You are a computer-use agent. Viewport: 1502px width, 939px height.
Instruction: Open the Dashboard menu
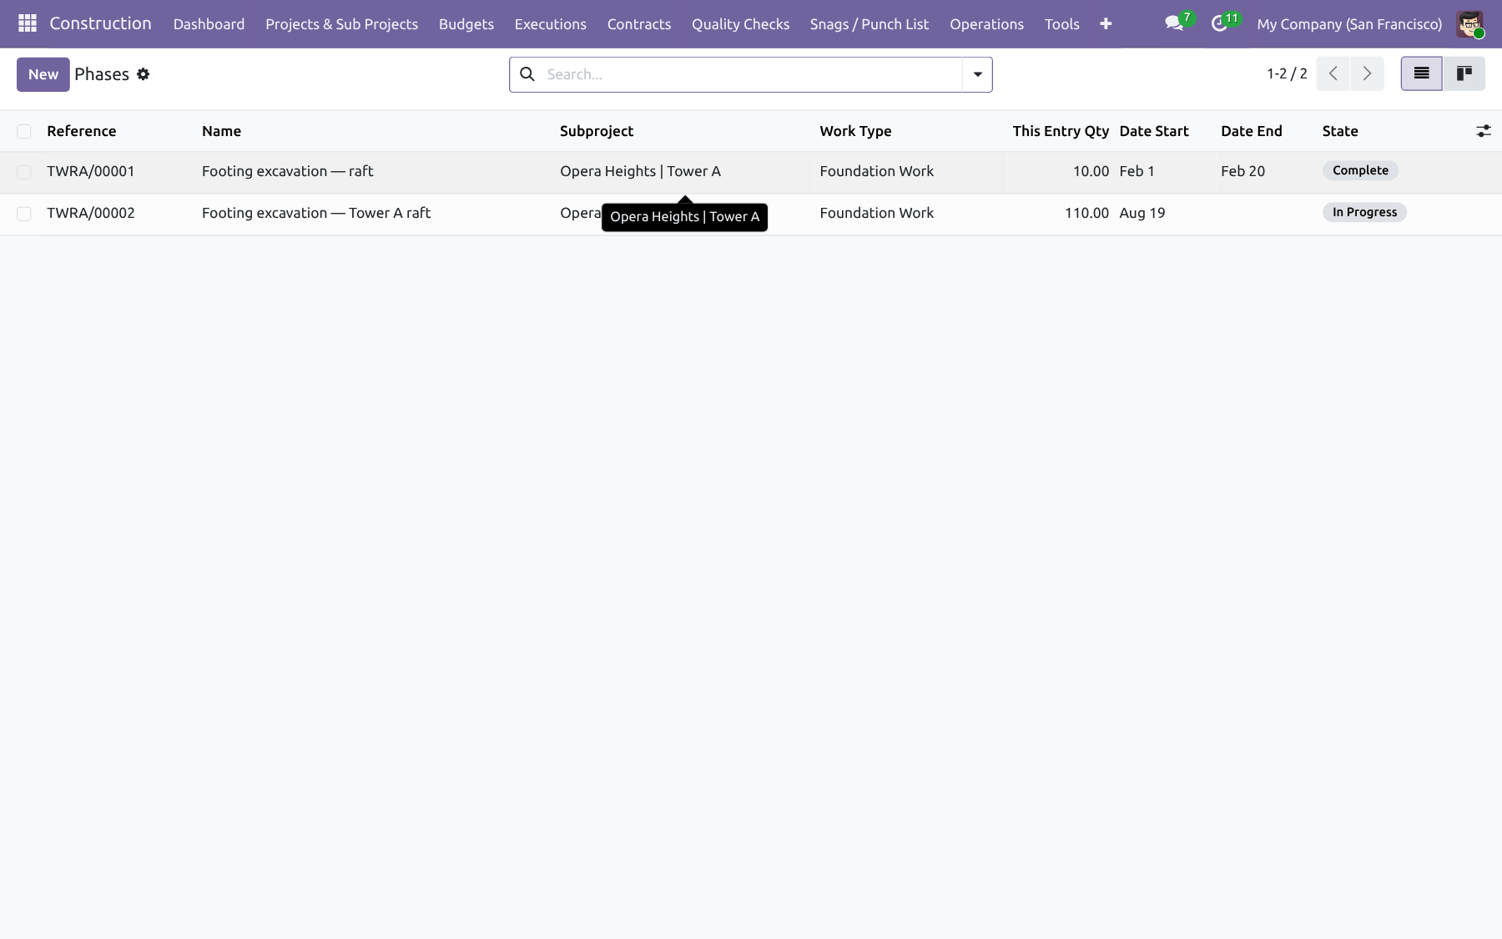tap(209, 24)
